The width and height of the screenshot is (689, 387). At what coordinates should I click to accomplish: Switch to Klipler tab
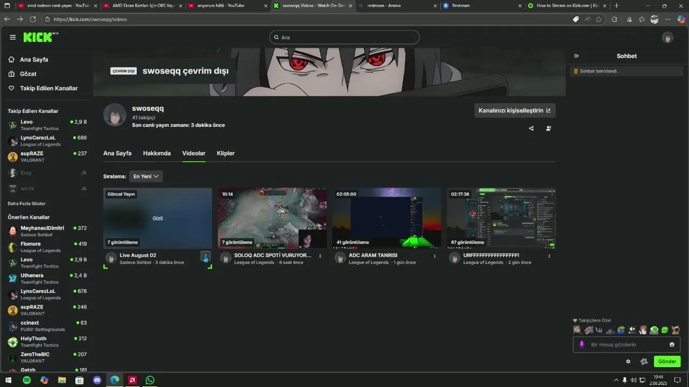pyautogui.click(x=226, y=153)
